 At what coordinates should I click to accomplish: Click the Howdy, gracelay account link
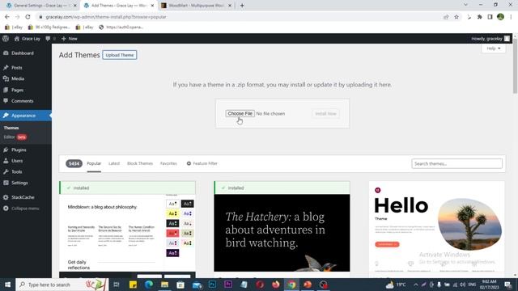490,39
